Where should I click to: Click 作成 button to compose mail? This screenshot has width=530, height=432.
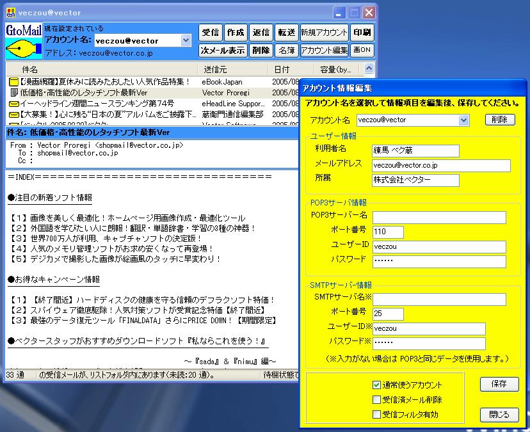pos(236,33)
